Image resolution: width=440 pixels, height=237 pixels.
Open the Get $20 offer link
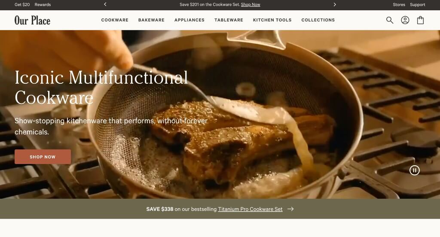(22, 4)
